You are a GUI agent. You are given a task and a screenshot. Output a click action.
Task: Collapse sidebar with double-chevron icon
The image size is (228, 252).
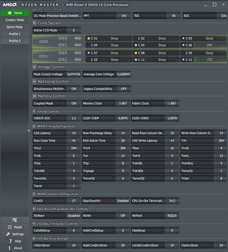[x=29, y=130]
